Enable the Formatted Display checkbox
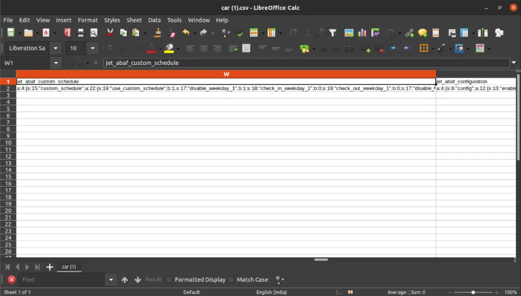The width and height of the screenshot is (521, 296). [170, 280]
